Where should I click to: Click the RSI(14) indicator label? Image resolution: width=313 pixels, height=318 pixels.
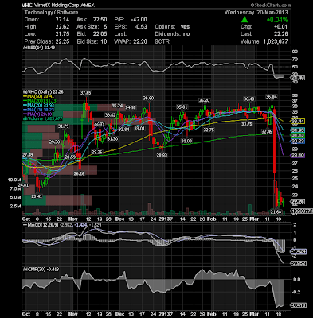coord(39,48)
